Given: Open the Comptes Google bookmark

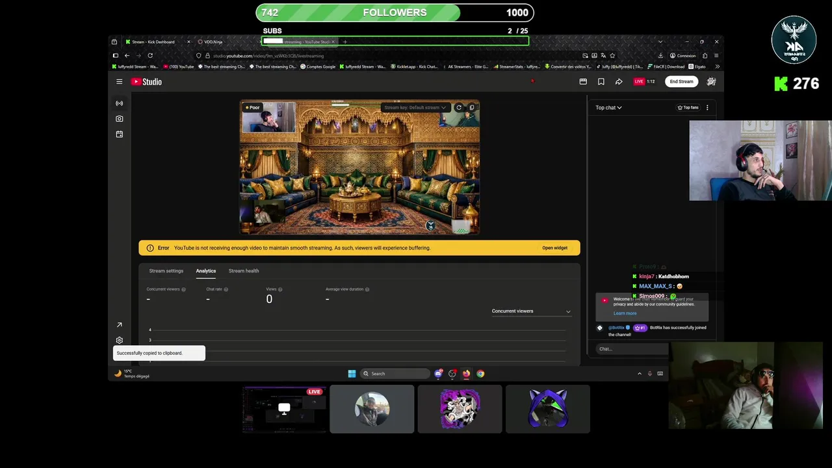Looking at the screenshot, I should (318, 66).
